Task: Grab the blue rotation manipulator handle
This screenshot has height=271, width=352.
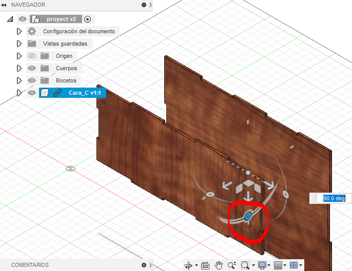Action: [x=248, y=216]
